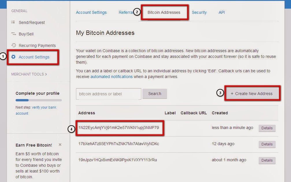Click the Address column header
The width and height of the screenshot is (291, 182).
tap(86, 113)
